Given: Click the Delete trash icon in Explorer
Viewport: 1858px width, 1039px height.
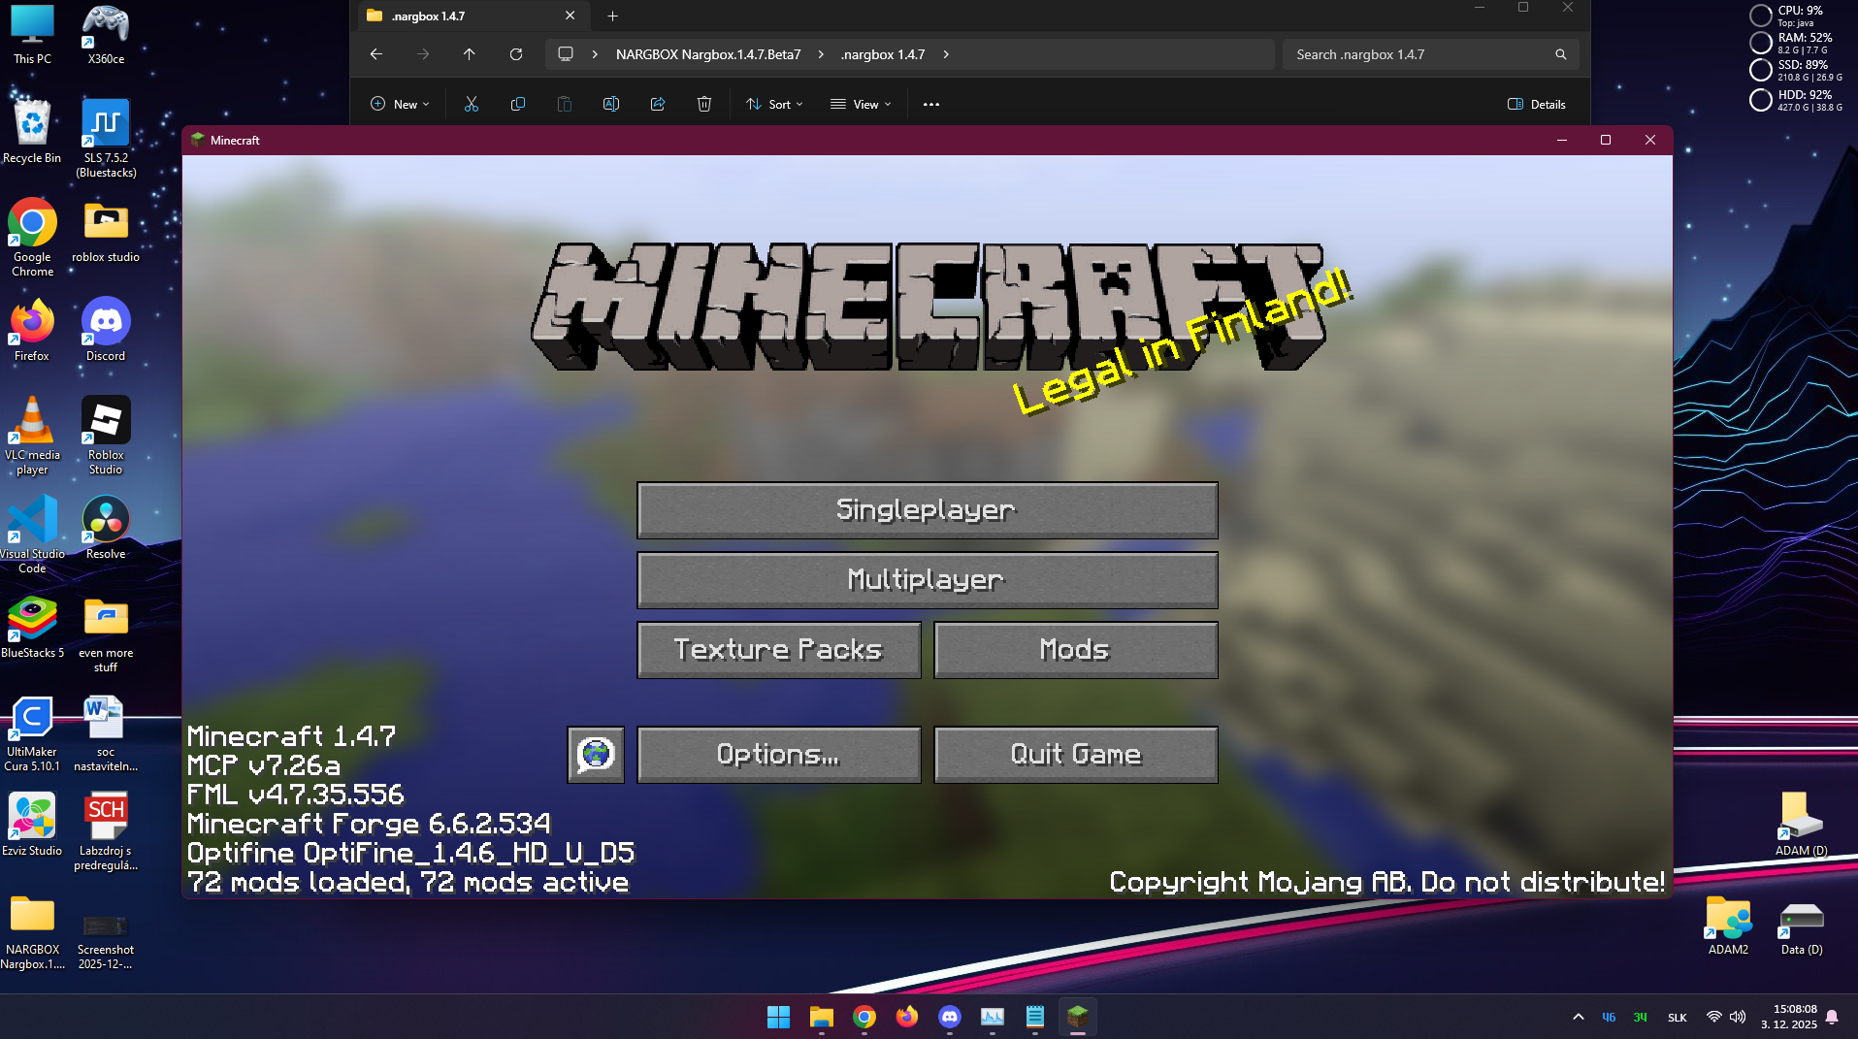Looking at the screenshot, I should tap(704, 104).
